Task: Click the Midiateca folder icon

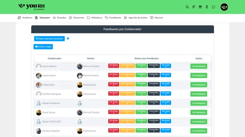Action: pos(89,18)
